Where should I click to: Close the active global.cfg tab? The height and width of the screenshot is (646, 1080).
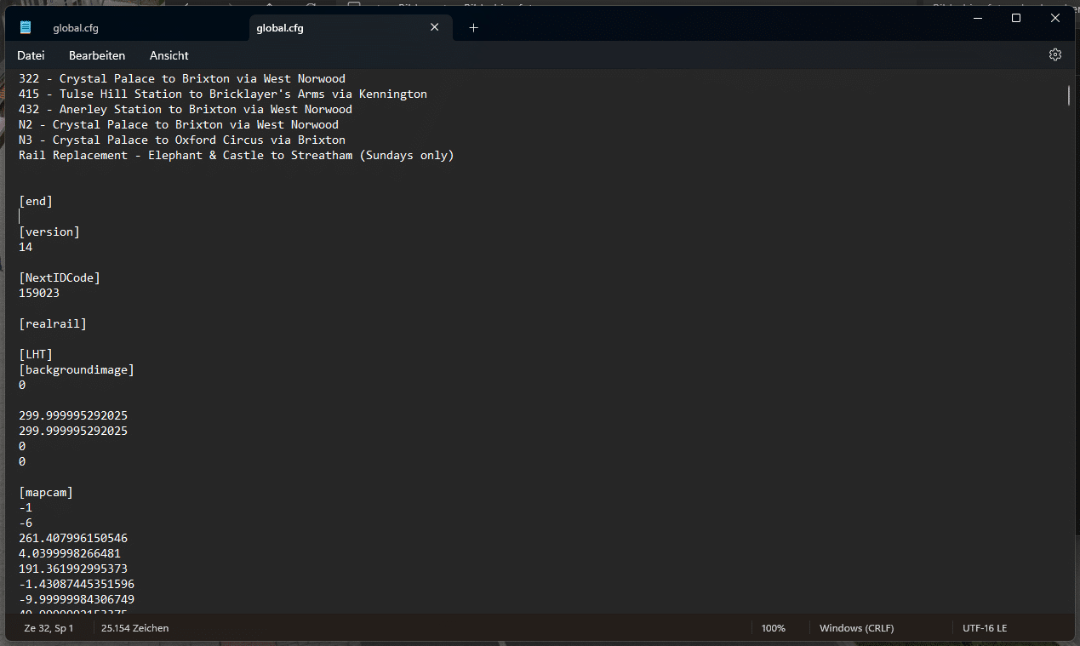point(434,28)
